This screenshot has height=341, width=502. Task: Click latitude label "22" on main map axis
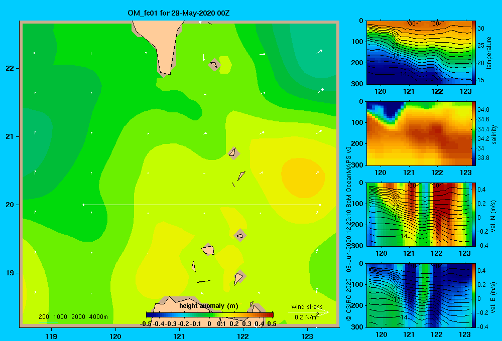[x=10, y=69]
